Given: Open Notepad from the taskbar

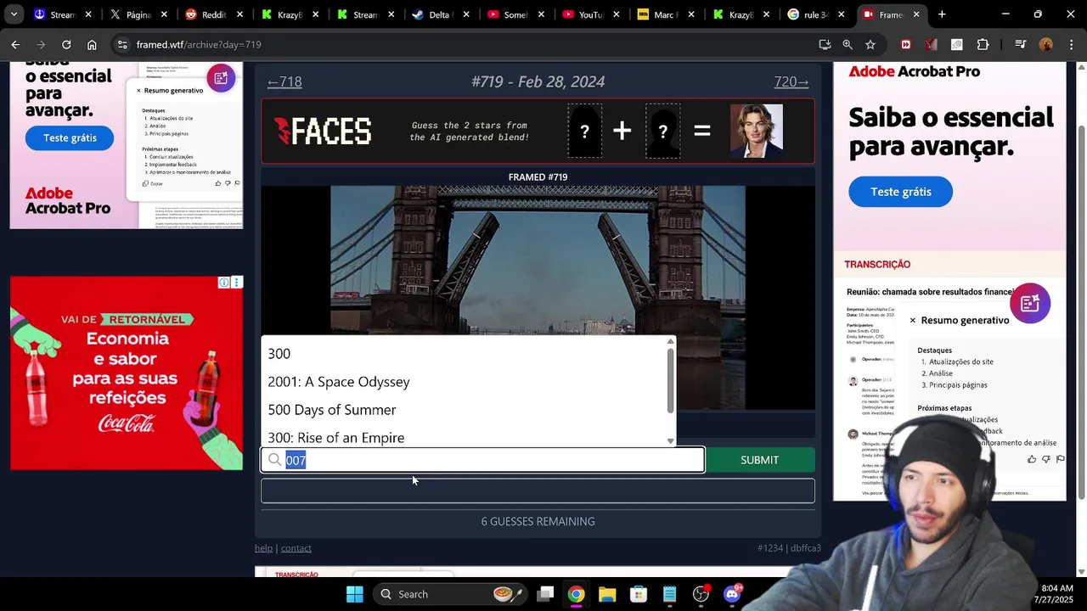Looking at the screenshot, I should (670, 594).
